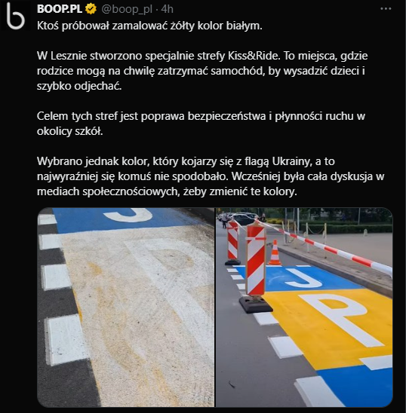Click the 4h post timestamp
The height and width of the screenshot is (413, 406).
[167, 9]
